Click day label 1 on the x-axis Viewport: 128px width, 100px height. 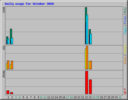8,97
